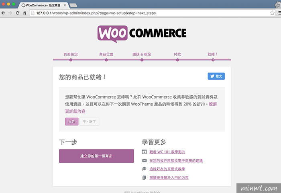Click the documents icon beside 閱讀更多
The height and width of the screenshot is (193, 281).
pos(144,178)
